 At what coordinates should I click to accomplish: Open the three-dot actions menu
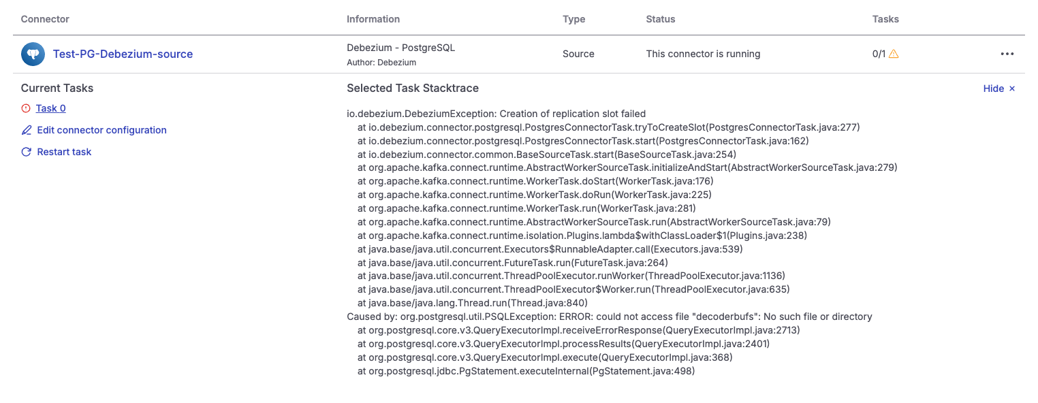click(1007, 54)
